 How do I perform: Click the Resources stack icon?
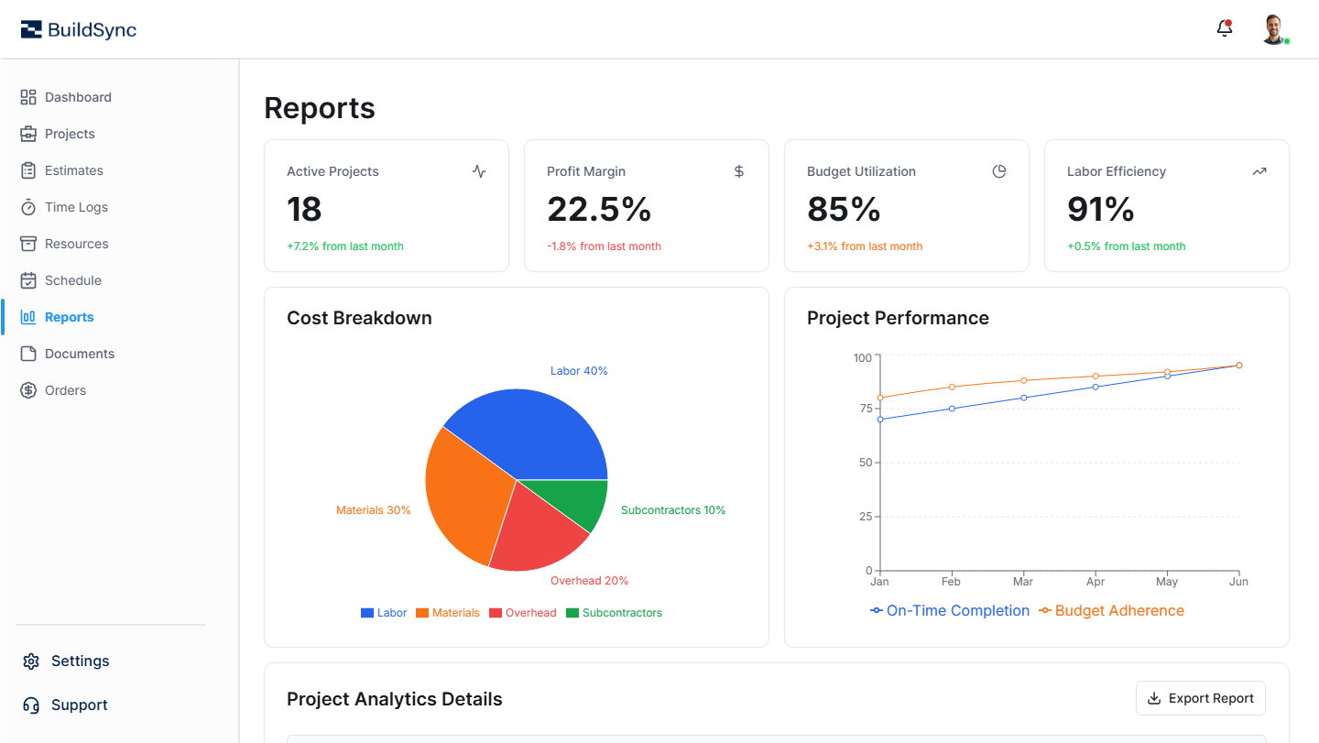[28, 244]
